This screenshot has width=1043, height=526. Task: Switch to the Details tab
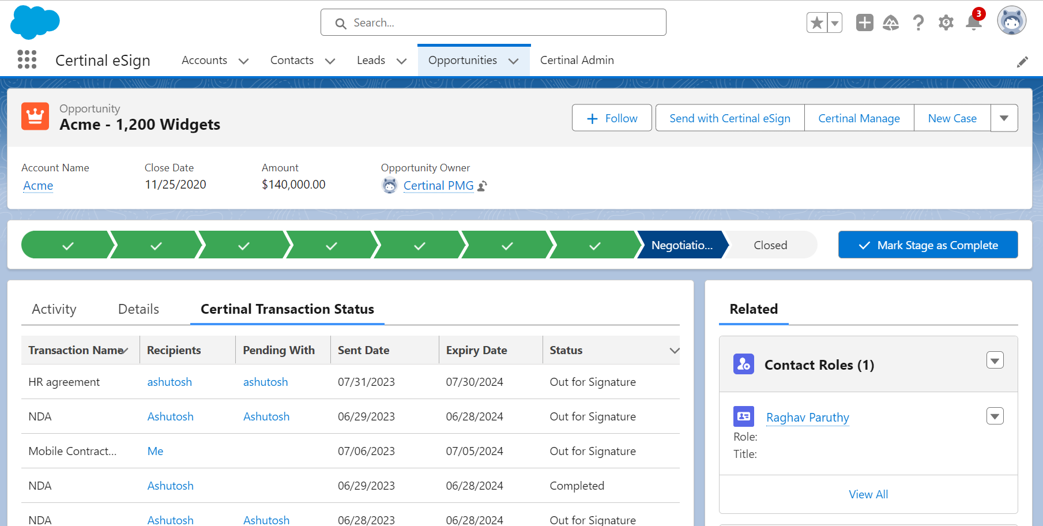point(138,309)
